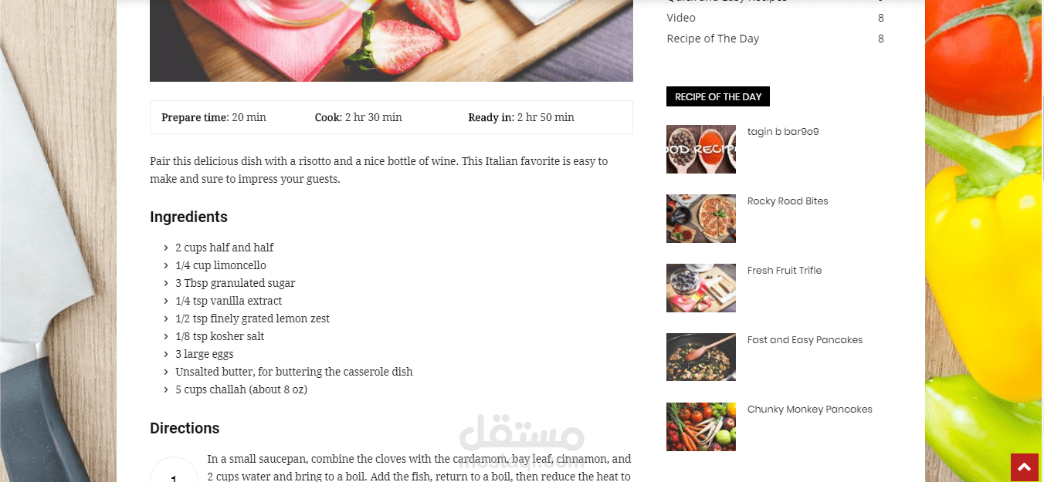Screen dimensions: 1044x482
Task: Click the arrow bullet beside 3 large eggs
Action: tap(166, 354)
